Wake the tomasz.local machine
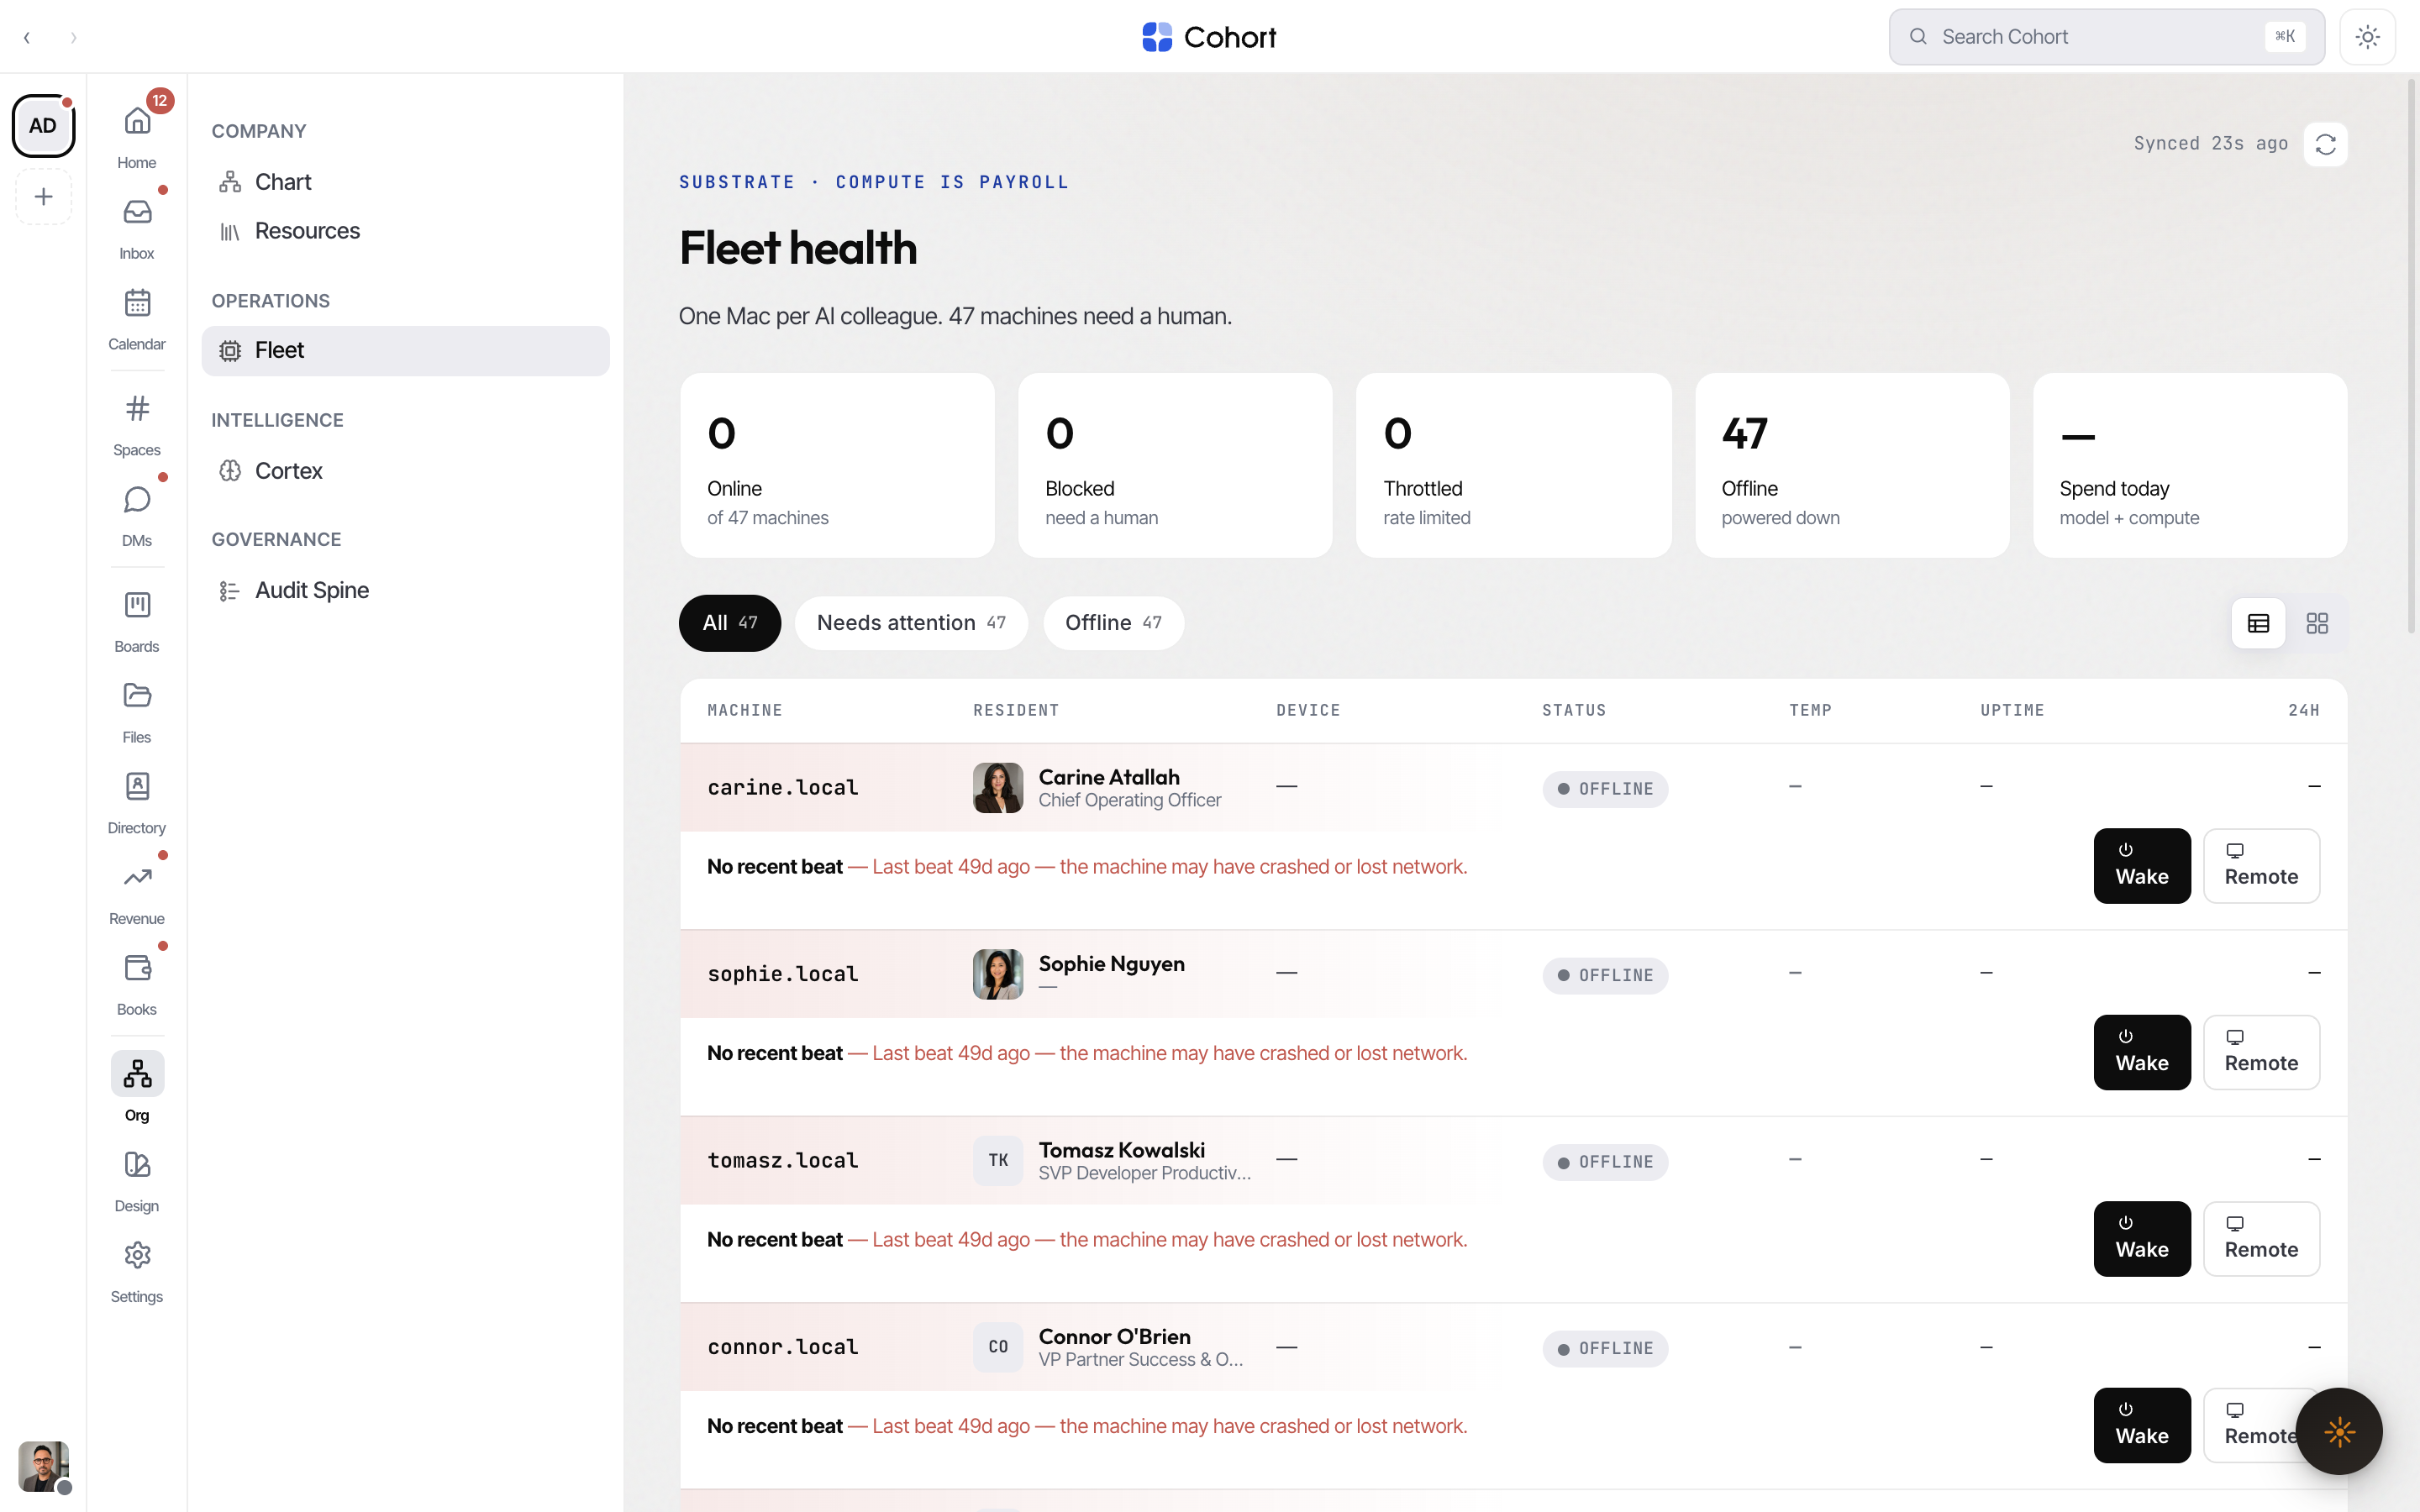Image resolution: width=2420 pixels, height=1512 pixels. pos(2142,1239)
